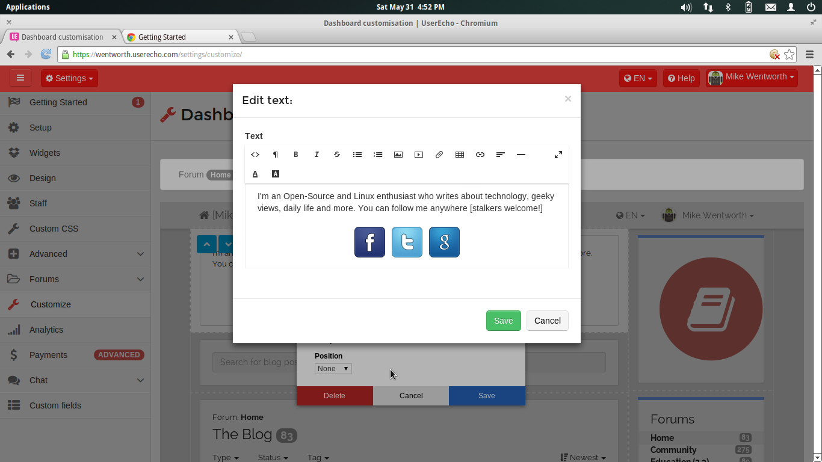Bookmark this page with star

(x=790, y=54)
